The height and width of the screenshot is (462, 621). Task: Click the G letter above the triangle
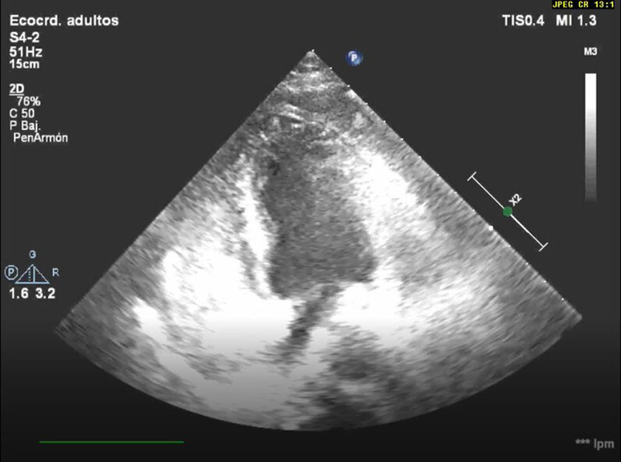tap(32, 255)
